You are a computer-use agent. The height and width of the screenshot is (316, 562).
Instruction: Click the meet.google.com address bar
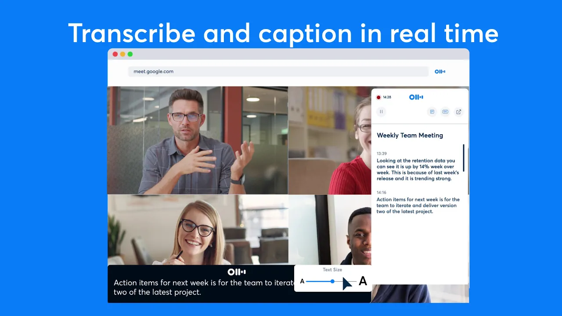278,72
